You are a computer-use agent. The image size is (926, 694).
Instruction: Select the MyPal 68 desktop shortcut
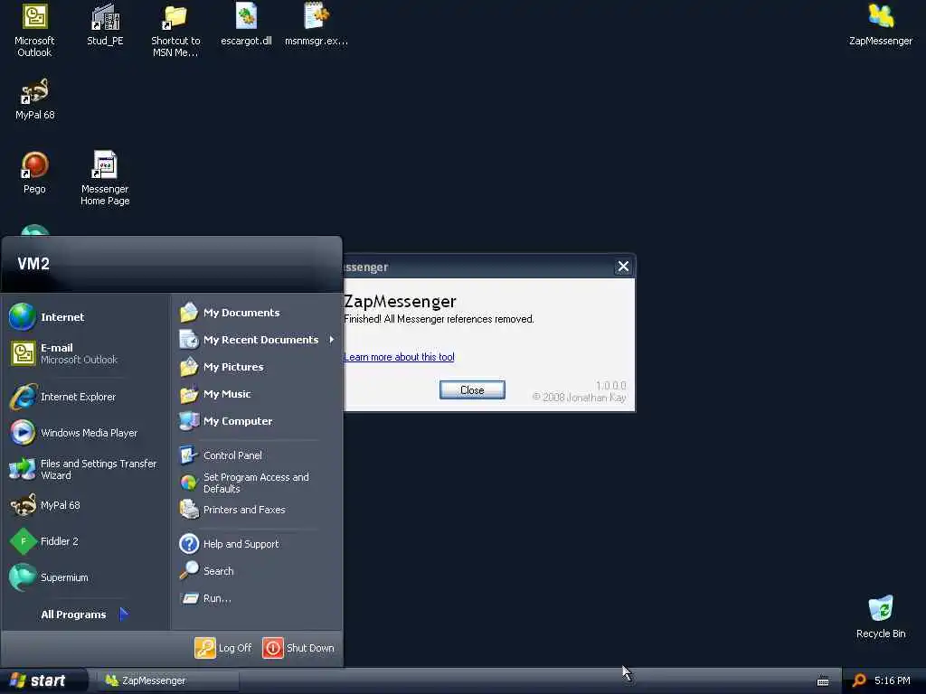click(35, 99)
